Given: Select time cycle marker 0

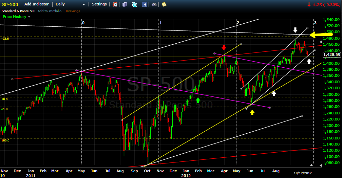Looking at the screenshot, I should pos(83,23).
